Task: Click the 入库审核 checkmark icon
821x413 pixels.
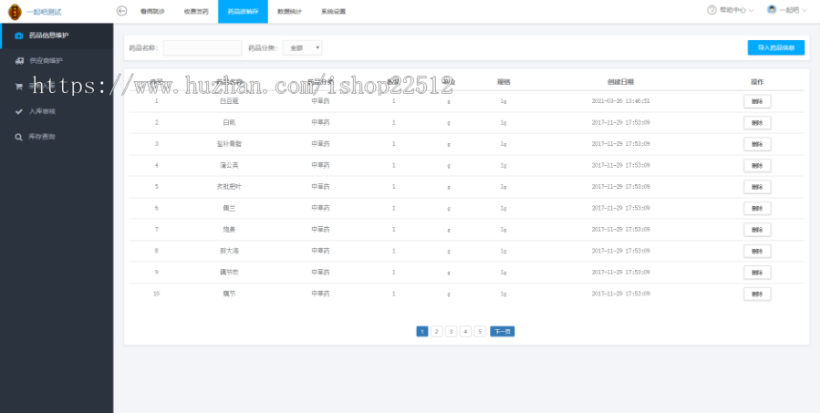Action: [x=19, y=111]
